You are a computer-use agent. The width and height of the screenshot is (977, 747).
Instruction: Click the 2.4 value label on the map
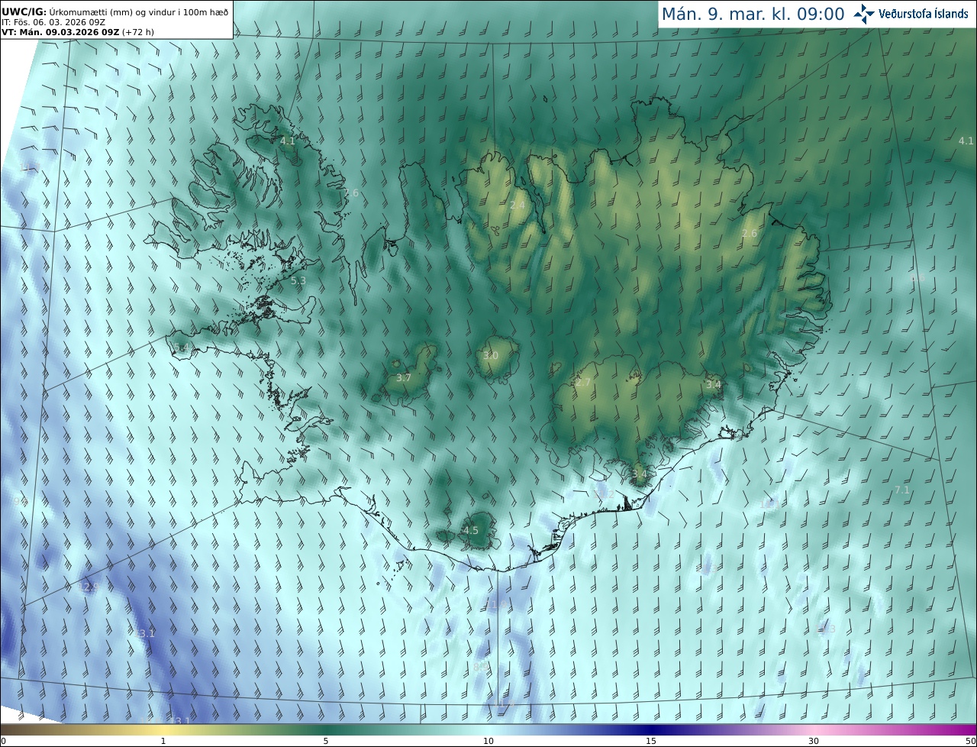(x=518, y=205)
